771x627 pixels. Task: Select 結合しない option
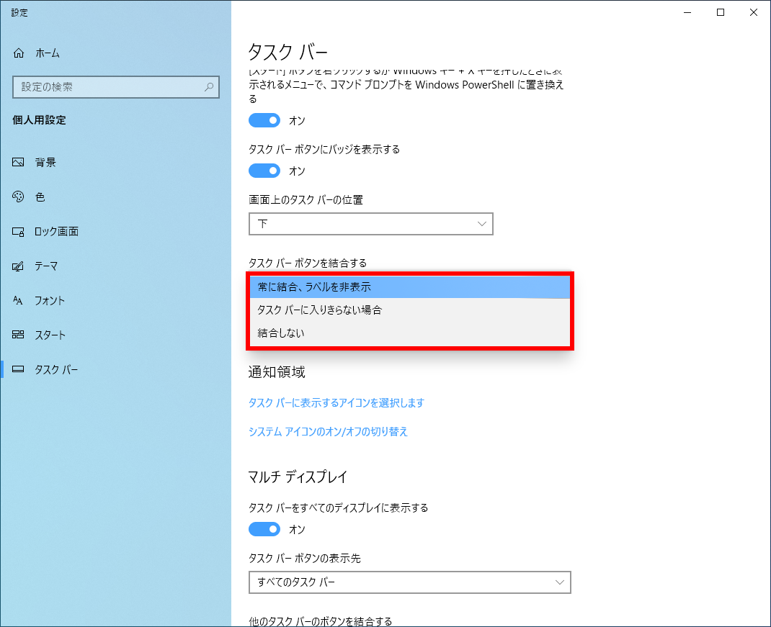409,333
